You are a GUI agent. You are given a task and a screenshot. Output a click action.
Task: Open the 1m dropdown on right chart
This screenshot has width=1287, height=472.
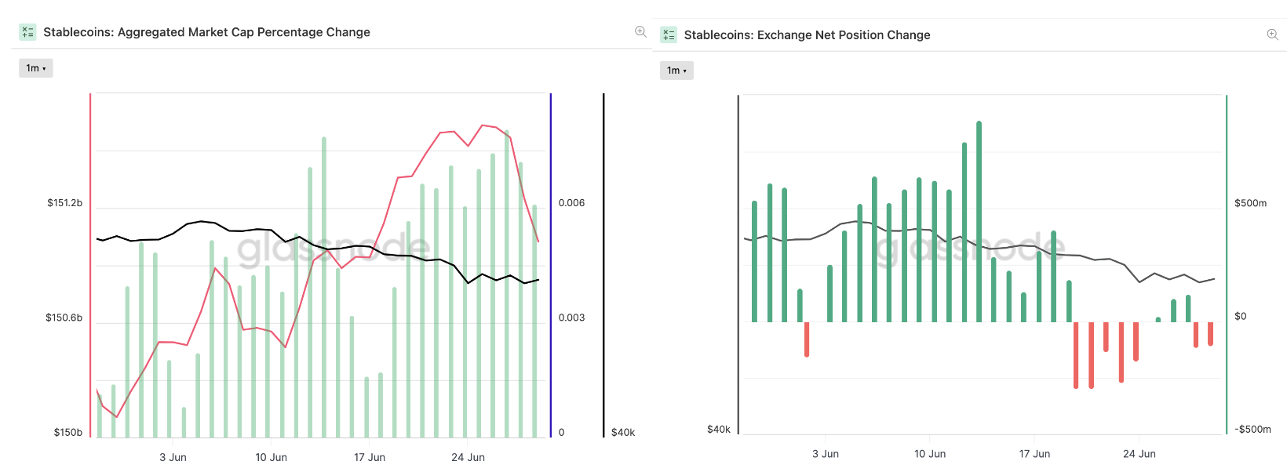[676, 71]
